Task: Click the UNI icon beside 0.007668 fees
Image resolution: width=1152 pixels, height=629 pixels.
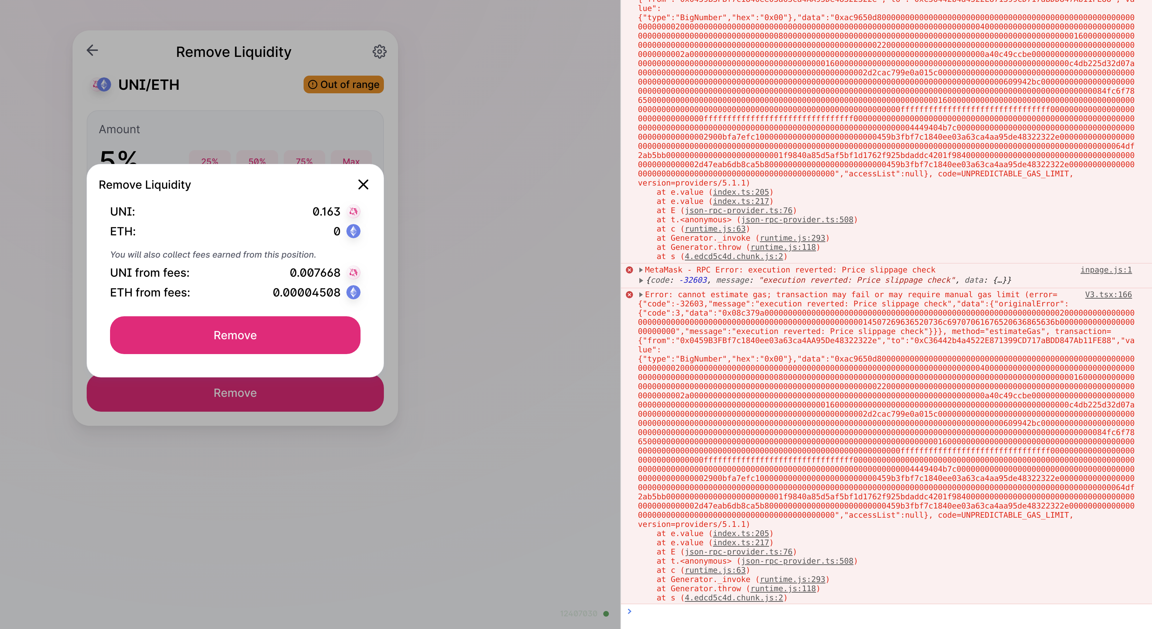Action: click(353, 272)
